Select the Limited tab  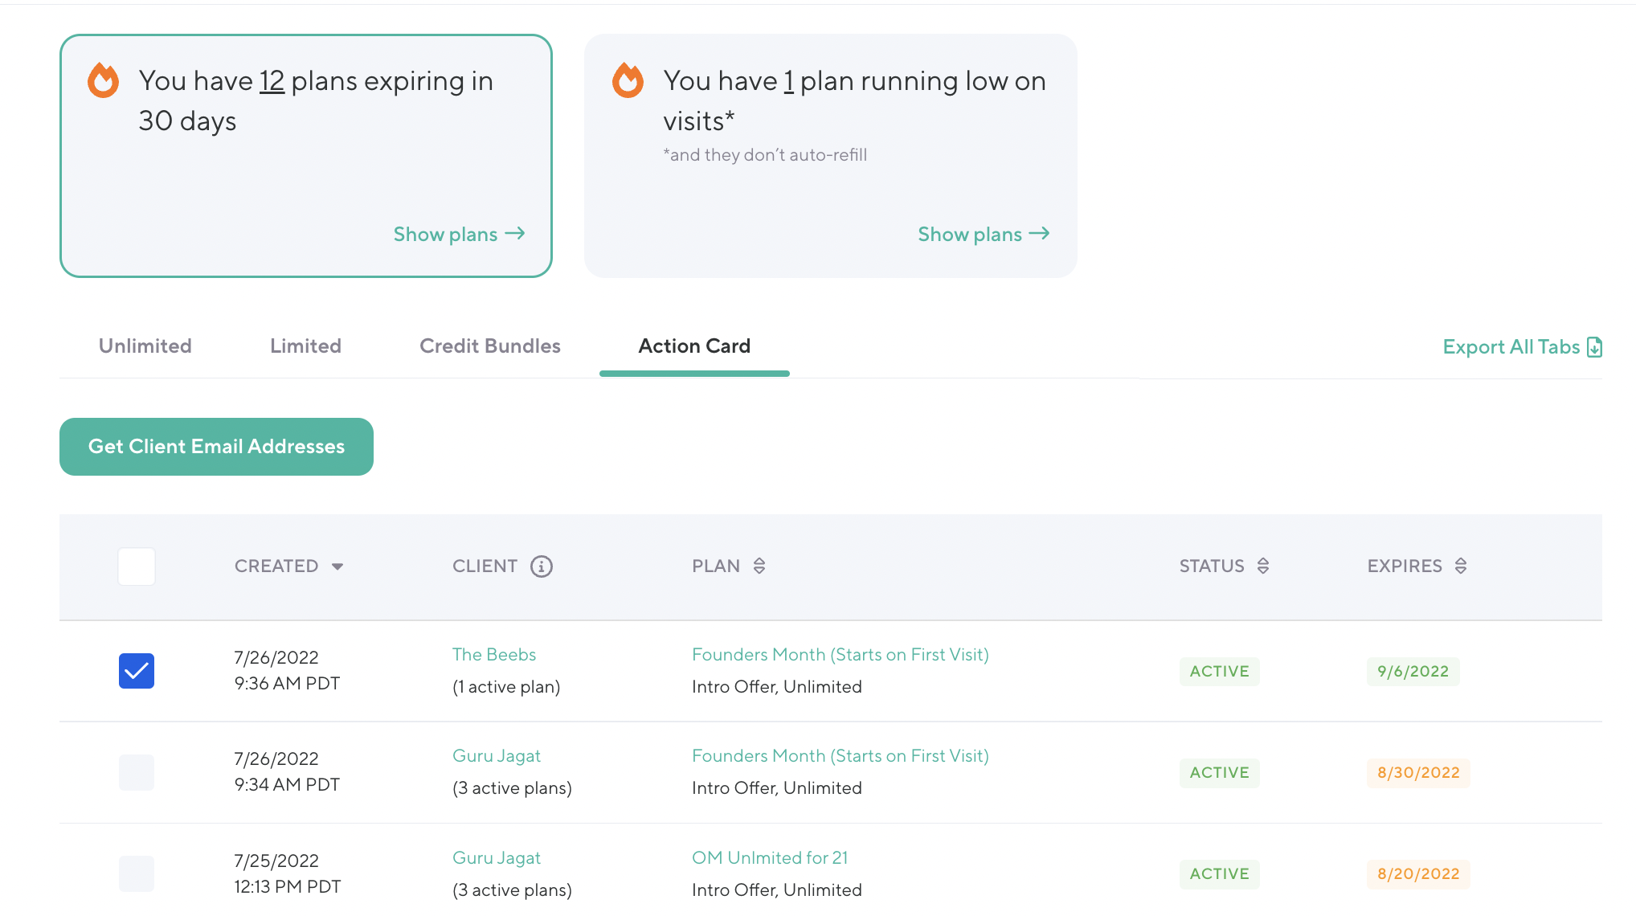[305, 346]
